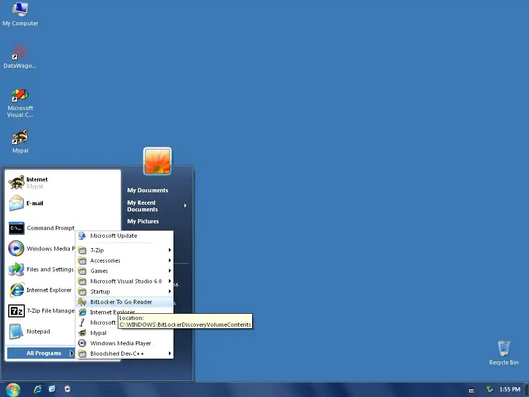Click the user account flower picture
Screen dimensions: 529x397
(158, 161)
